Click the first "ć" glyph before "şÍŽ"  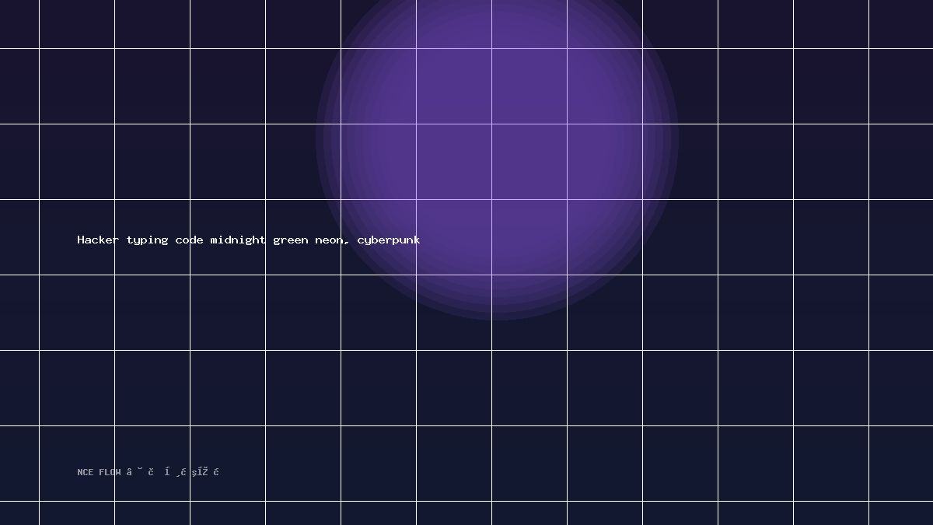click(183, 471)
